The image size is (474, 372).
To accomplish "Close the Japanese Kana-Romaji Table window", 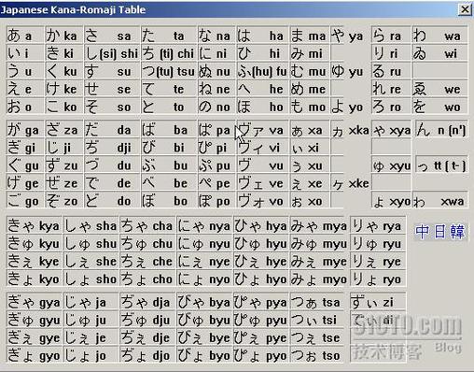I will 465,9.
